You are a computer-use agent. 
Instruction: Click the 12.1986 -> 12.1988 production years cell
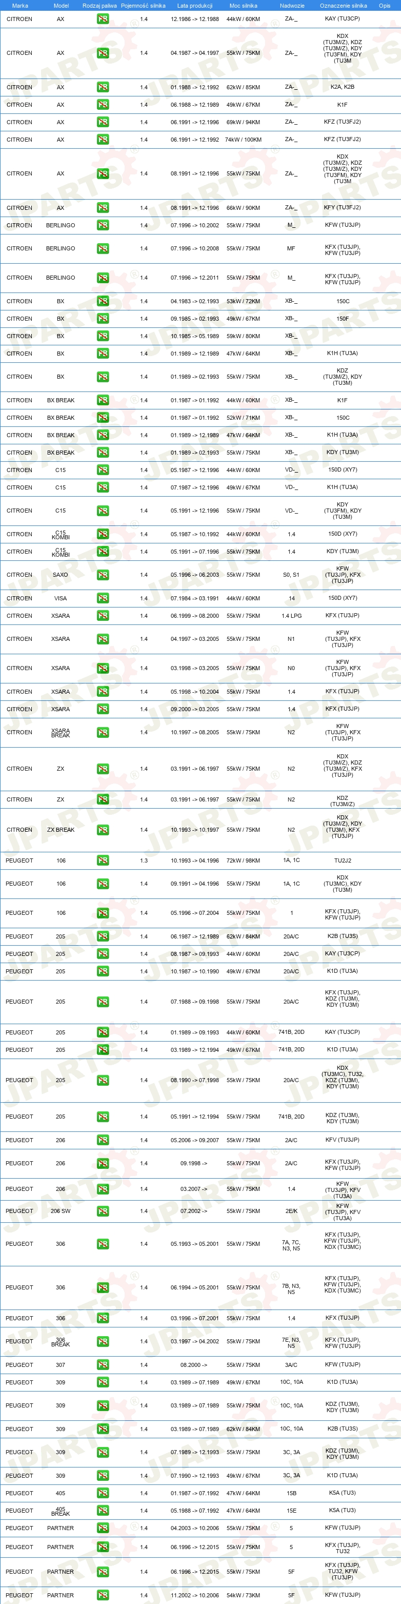coord(195,18)
